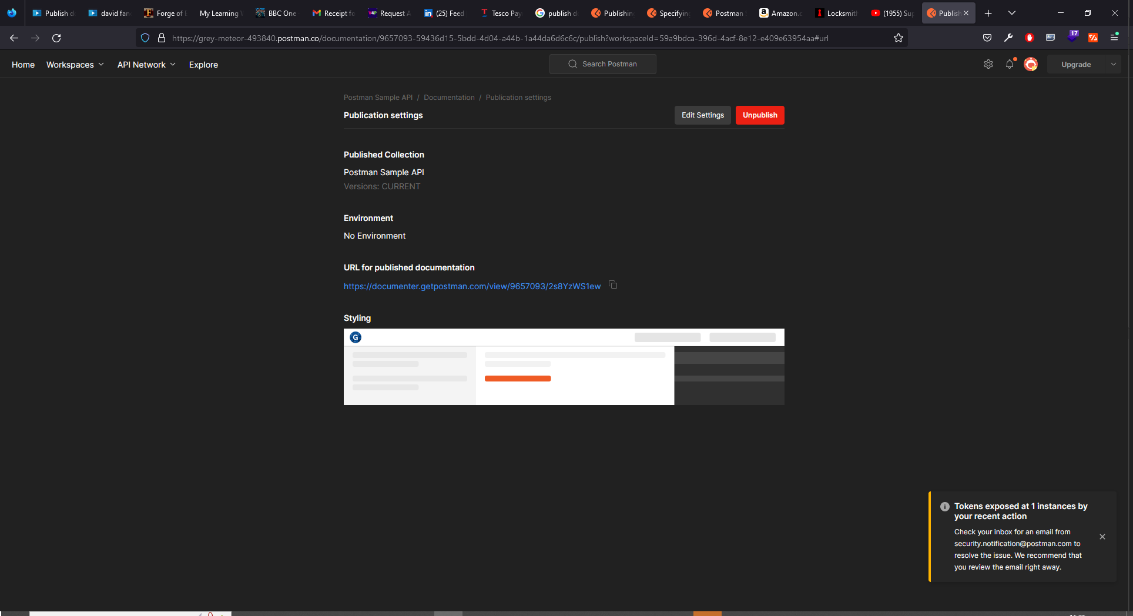
Task: Switch to the Request tab
Action: (389, 13)
